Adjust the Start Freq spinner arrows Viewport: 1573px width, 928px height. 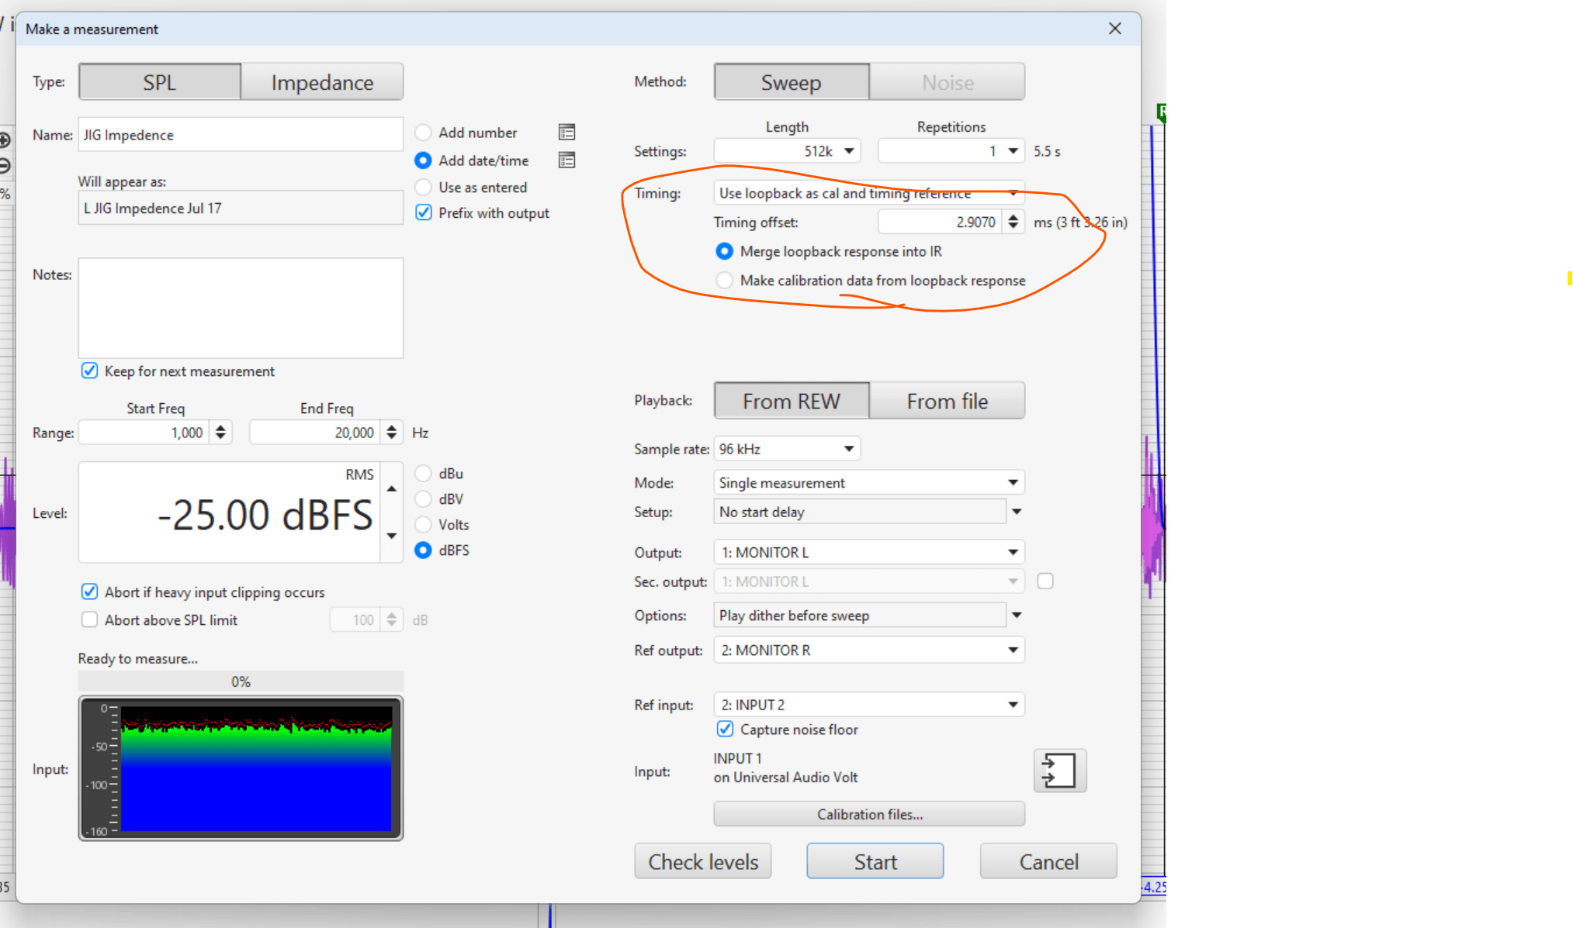tap(221, 433)
